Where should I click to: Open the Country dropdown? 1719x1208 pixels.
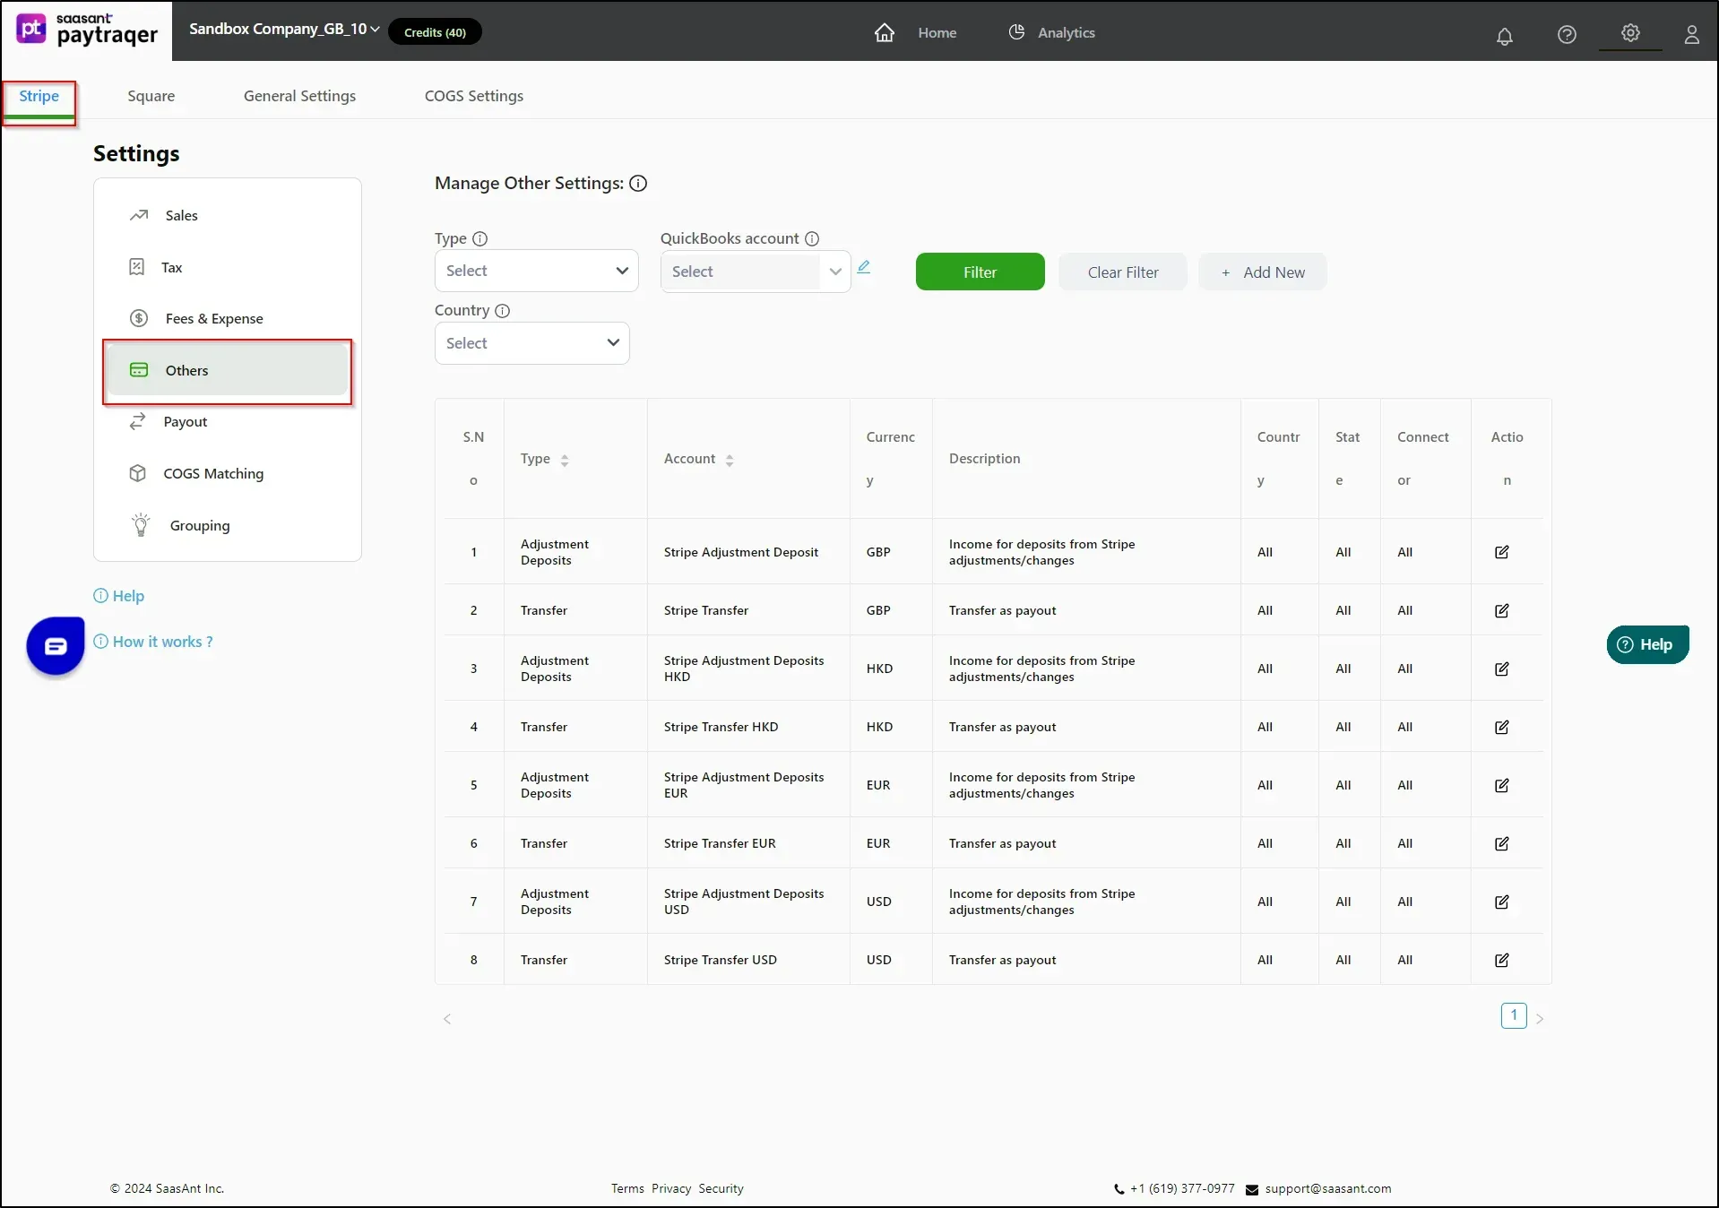click(531, 343)
